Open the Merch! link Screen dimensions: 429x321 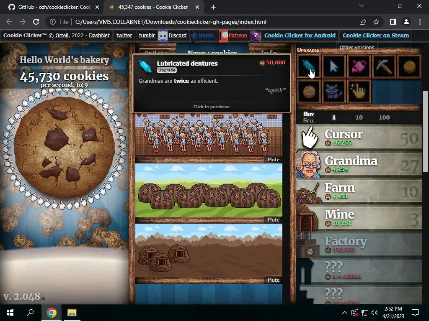(207, 35)
